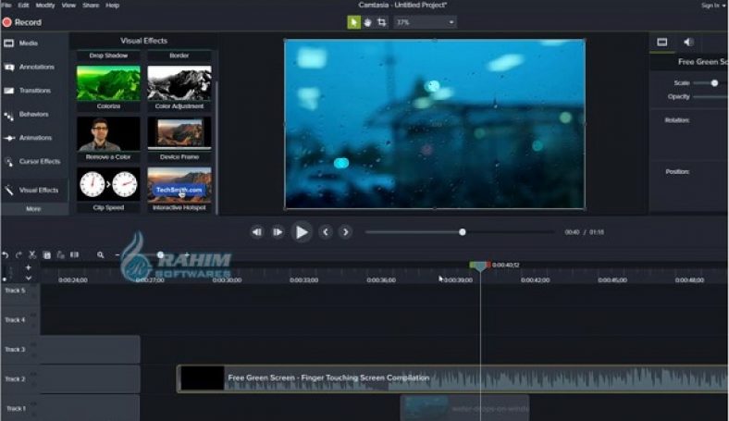
Task: Click the timeline zoom magnifier icon
Action: tap(100, 254)
